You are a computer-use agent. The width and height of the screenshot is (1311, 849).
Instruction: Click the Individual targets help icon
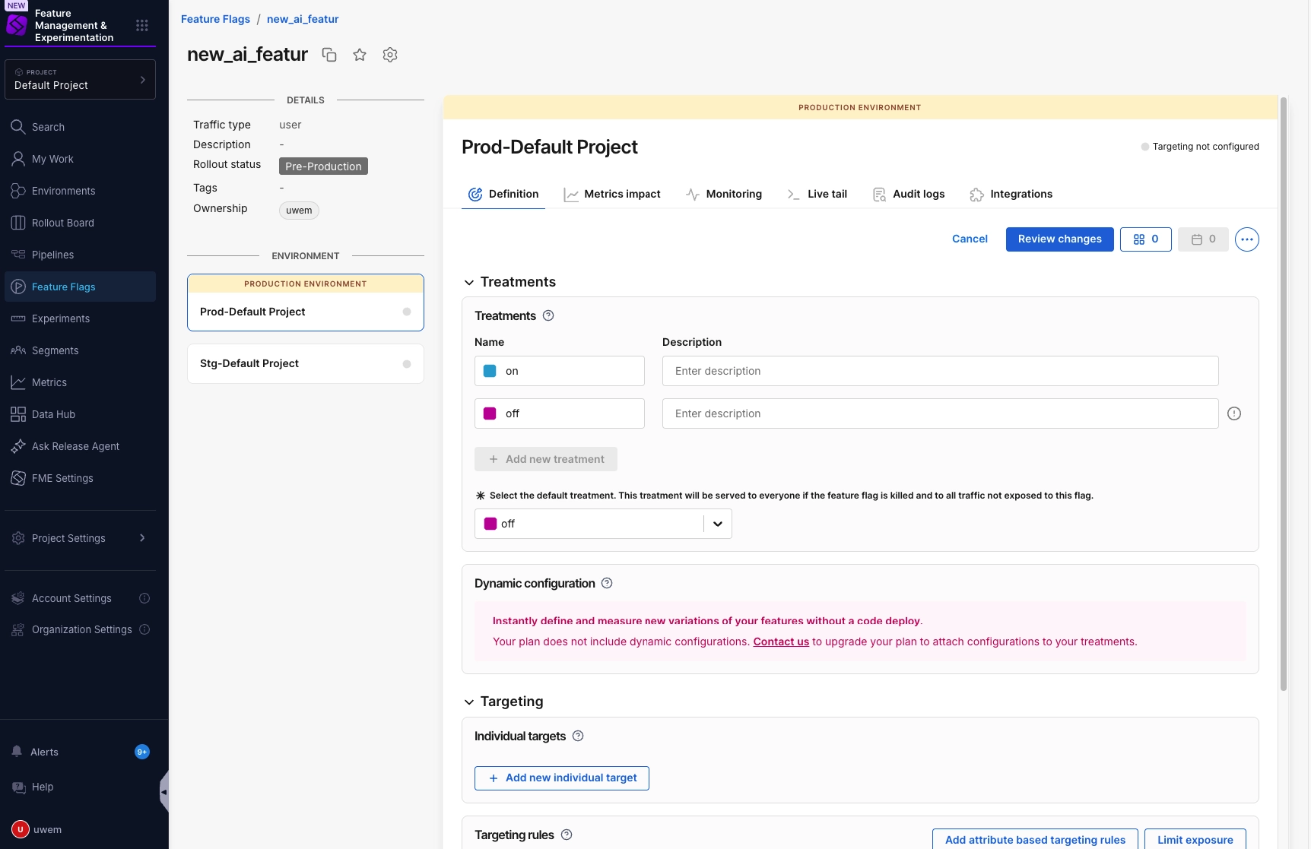(x=578, y=736)
